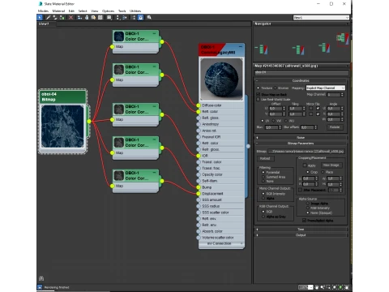Collapse the Bitmap Parameters rollout
Screen dimensions: 389x292
[301, 144]
